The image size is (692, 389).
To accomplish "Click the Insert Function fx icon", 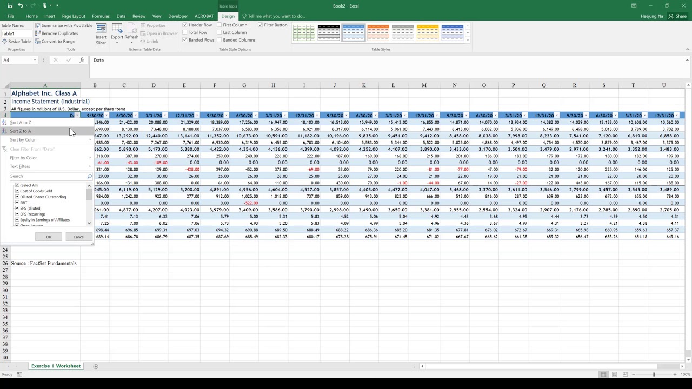I will pos(82,60).
